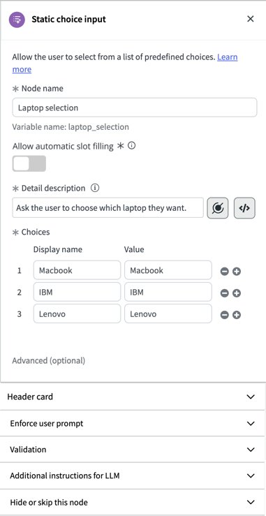Add a choice after Lenovo row
Screen dimensions: 266x516
pos(237,315)
